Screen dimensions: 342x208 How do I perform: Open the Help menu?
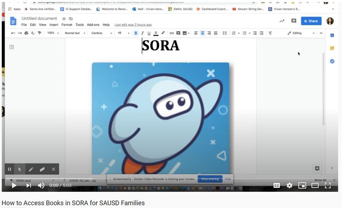[x=106, y=25]
